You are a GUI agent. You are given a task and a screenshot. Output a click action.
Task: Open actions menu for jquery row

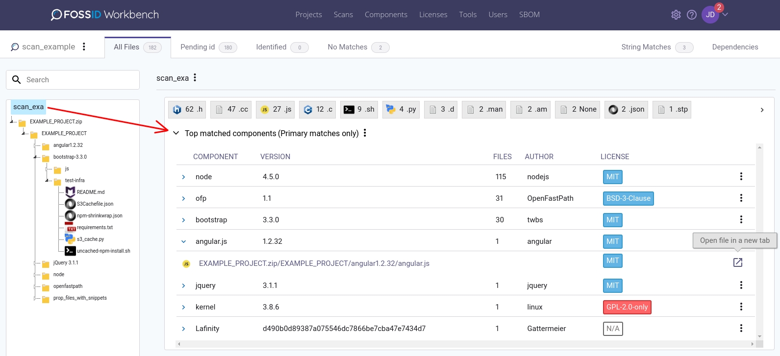pyautogui.click(x=741, y=285)
